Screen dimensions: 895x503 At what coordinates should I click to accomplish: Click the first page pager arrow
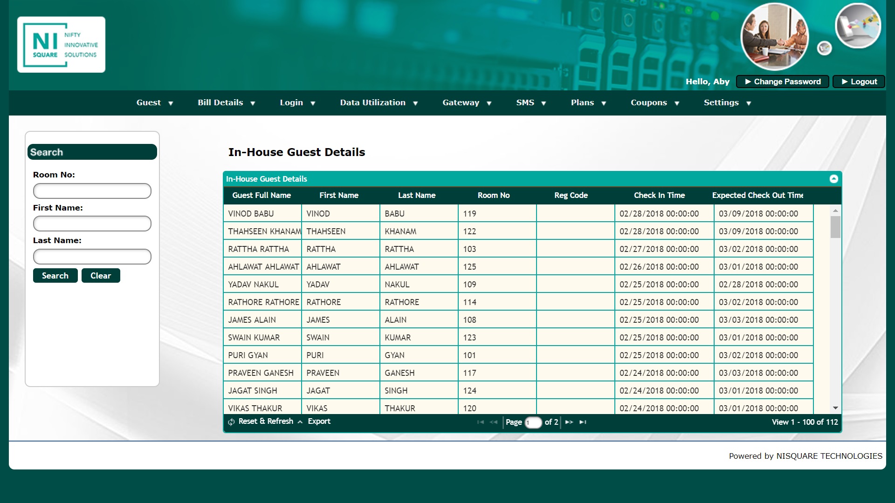click(x=481, y=422)
